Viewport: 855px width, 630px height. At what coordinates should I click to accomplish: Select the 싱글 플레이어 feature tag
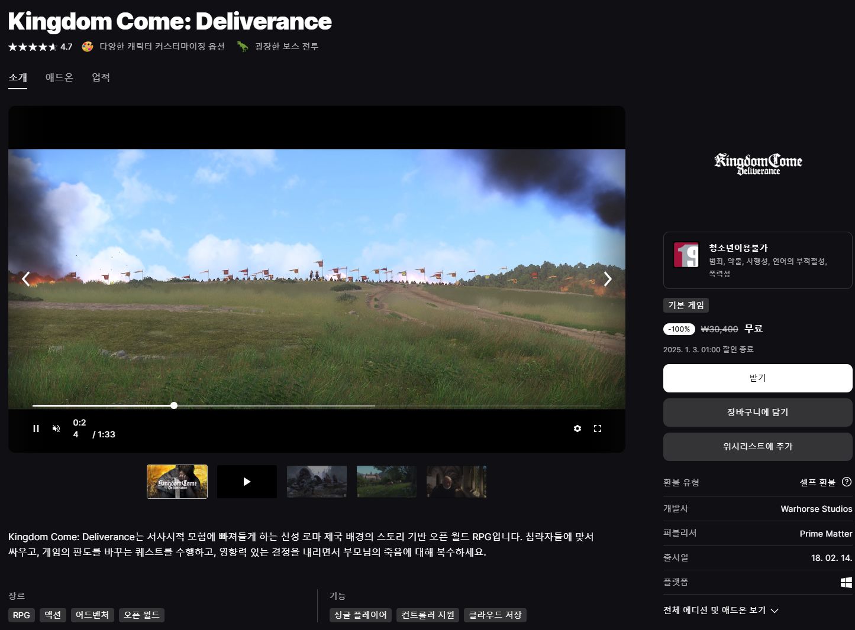pos(360,615)
